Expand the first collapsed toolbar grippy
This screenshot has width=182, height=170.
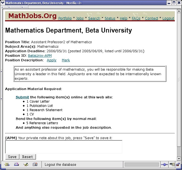[4, 7]
